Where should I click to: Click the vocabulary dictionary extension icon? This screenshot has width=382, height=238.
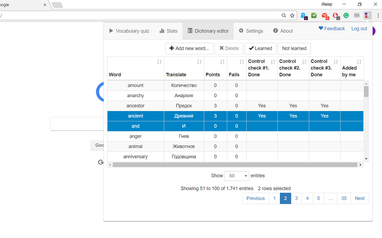tap(367, 15)
